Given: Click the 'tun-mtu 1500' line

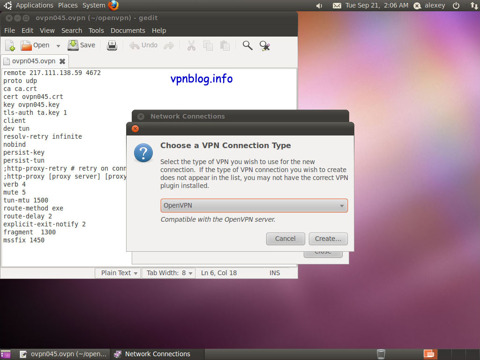Looking at the screenshot, I should [x=26, y=200].
